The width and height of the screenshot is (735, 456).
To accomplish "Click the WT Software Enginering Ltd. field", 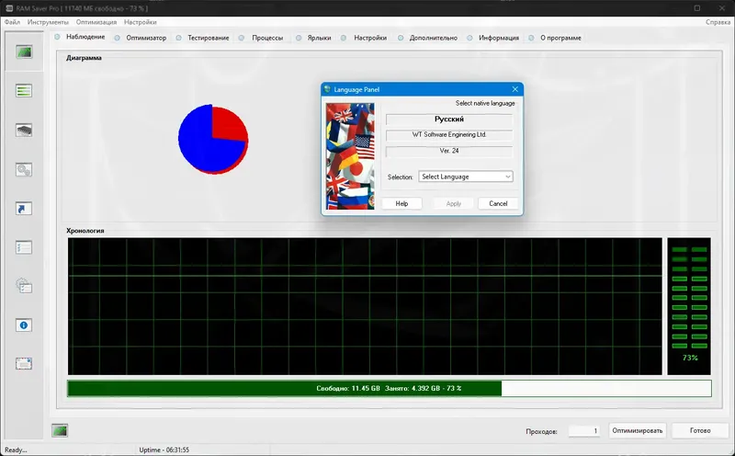I will coord(449,134).
